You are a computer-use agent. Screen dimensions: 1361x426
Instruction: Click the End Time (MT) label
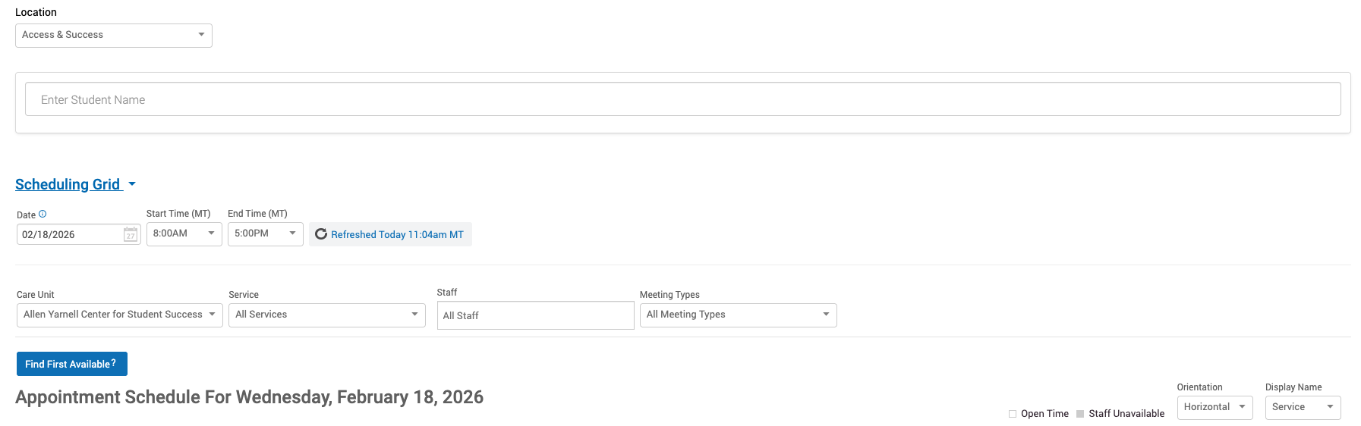257,214
